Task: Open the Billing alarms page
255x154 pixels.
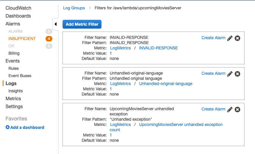Action: coord(14,53)
